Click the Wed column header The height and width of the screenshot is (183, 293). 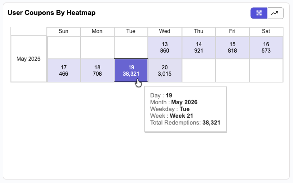coord(165,31)
